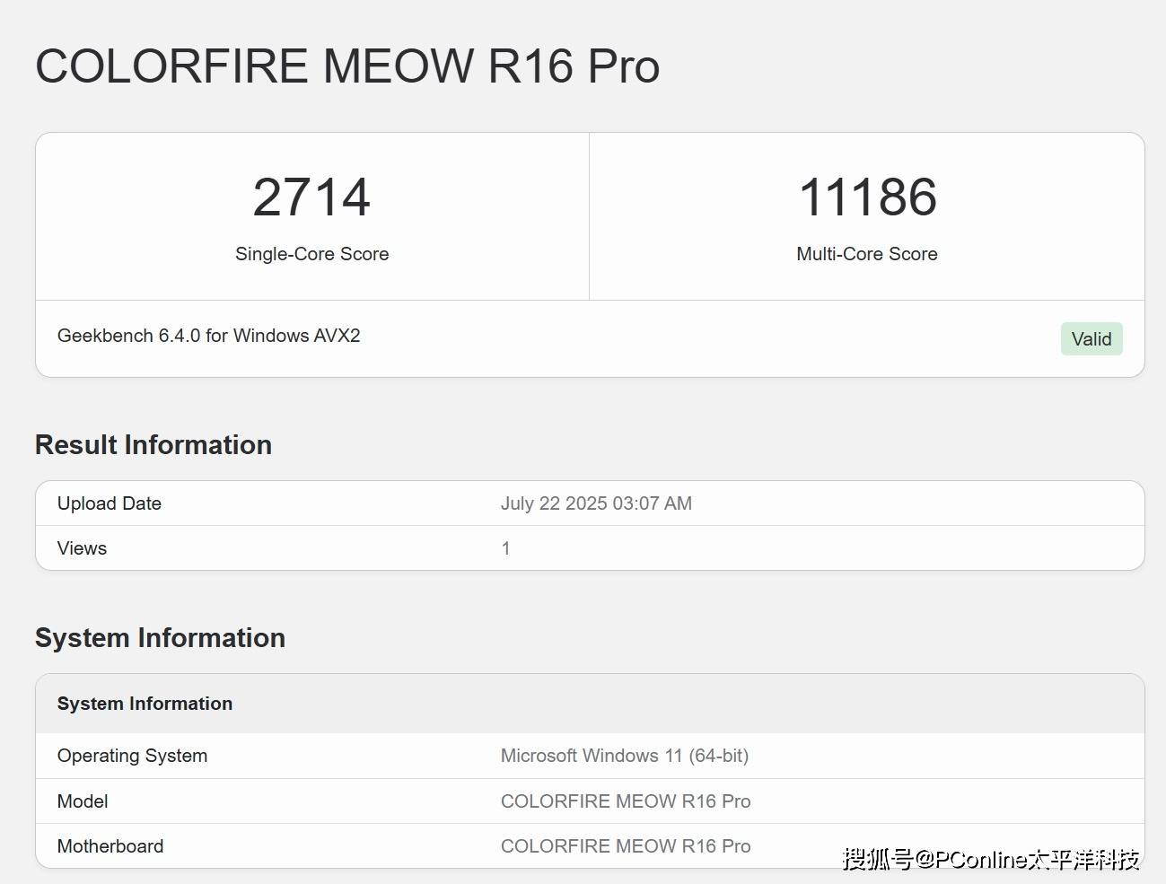The height and width of the screenshot is (884, 1166).
Task: Click the Model value COLORFIRE MEOW R16 Pro
Action: point(626,801)
